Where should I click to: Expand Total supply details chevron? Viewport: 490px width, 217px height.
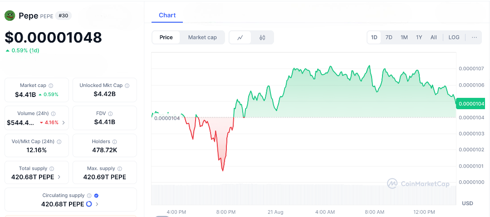point(59,177)
